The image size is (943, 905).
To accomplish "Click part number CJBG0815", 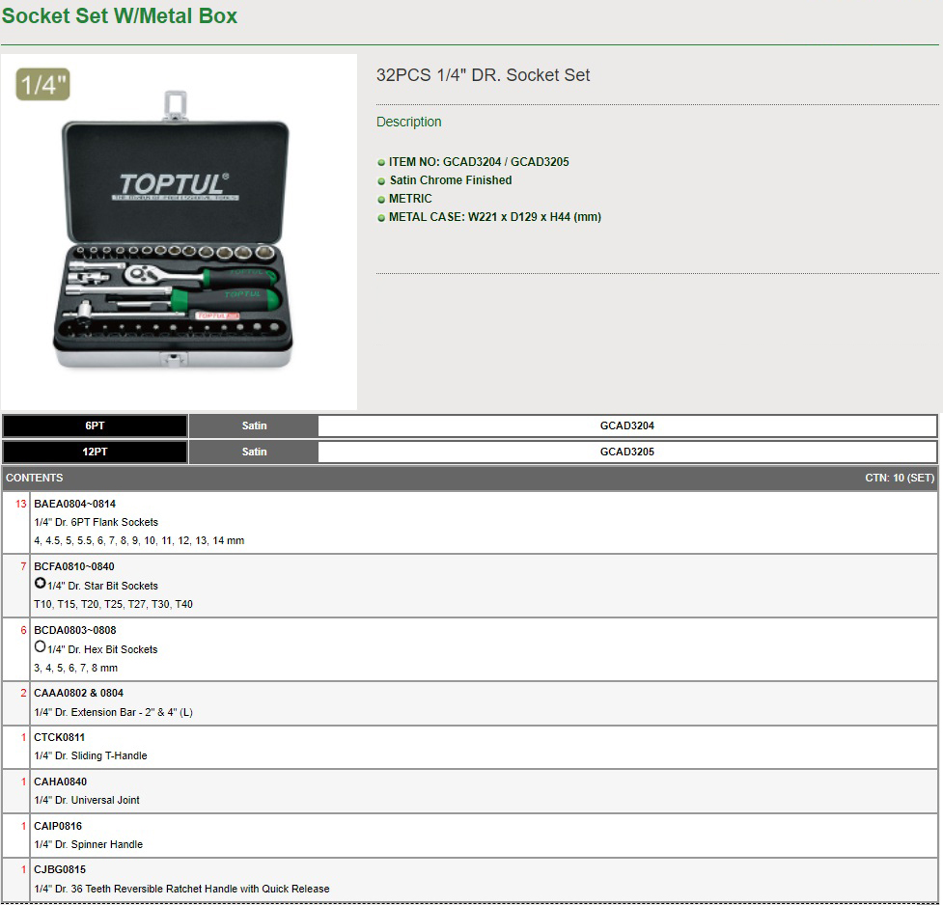I will click(60, 869).
